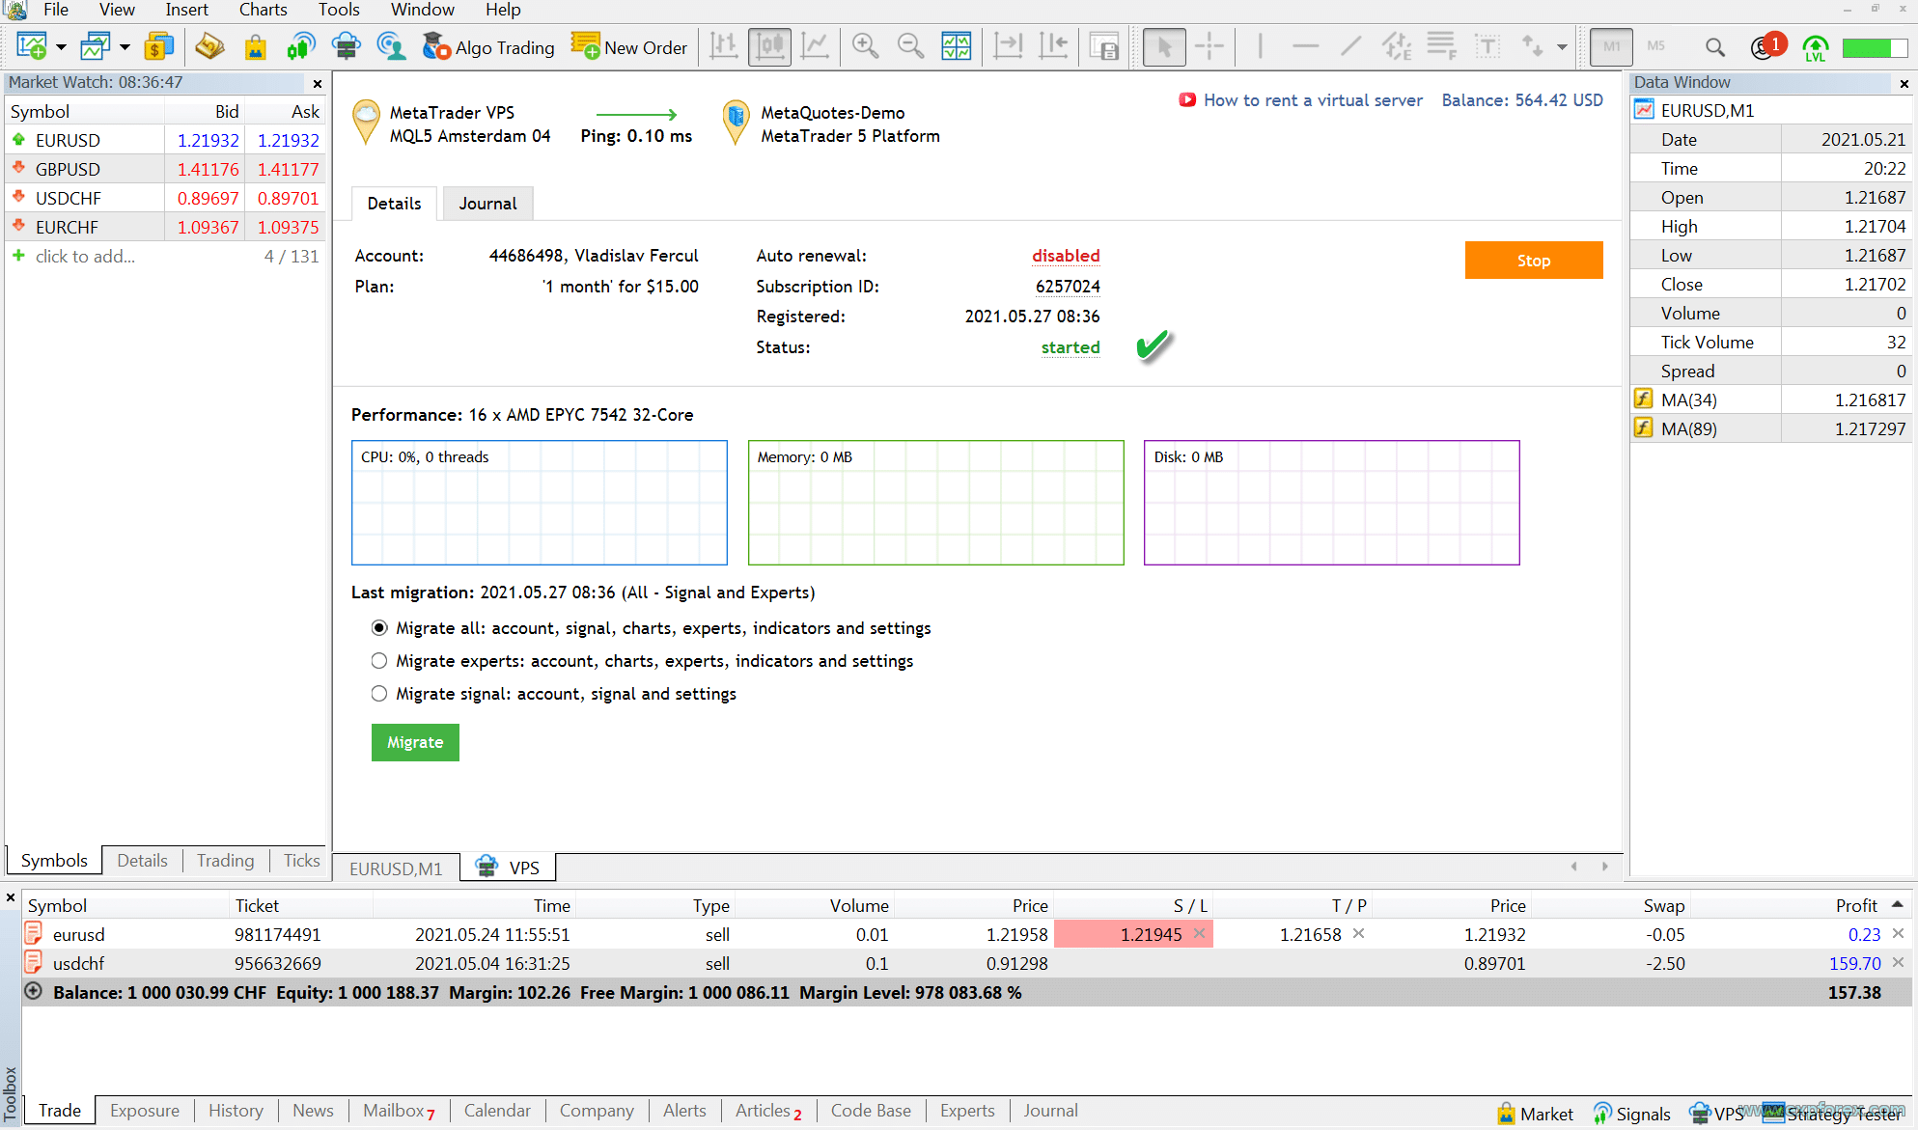1918x1130 pixels.
Task: Open Market Watch Ticks tab
Action: coord(301,861)
